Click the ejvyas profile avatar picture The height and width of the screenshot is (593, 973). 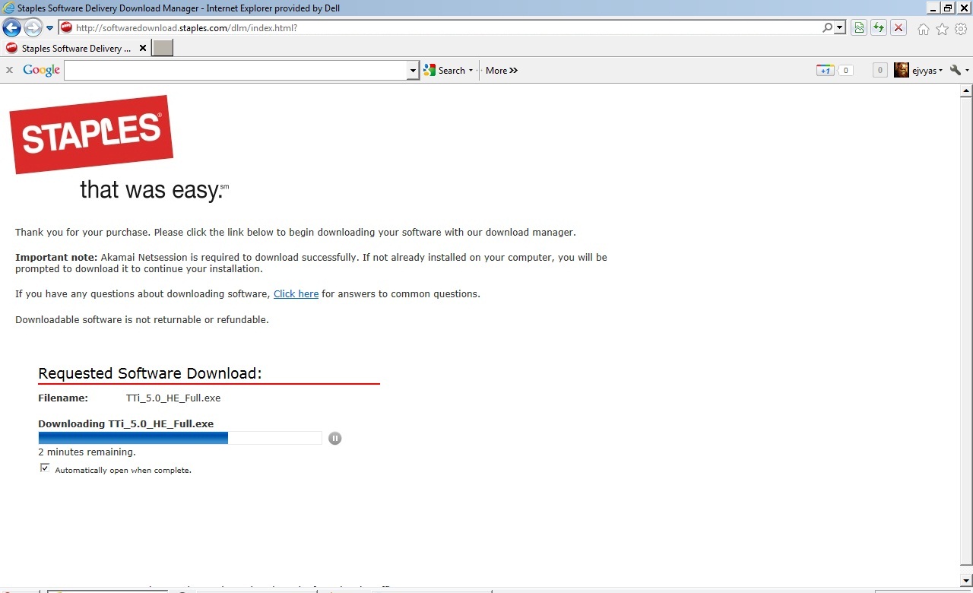click(x=902, y=70)
